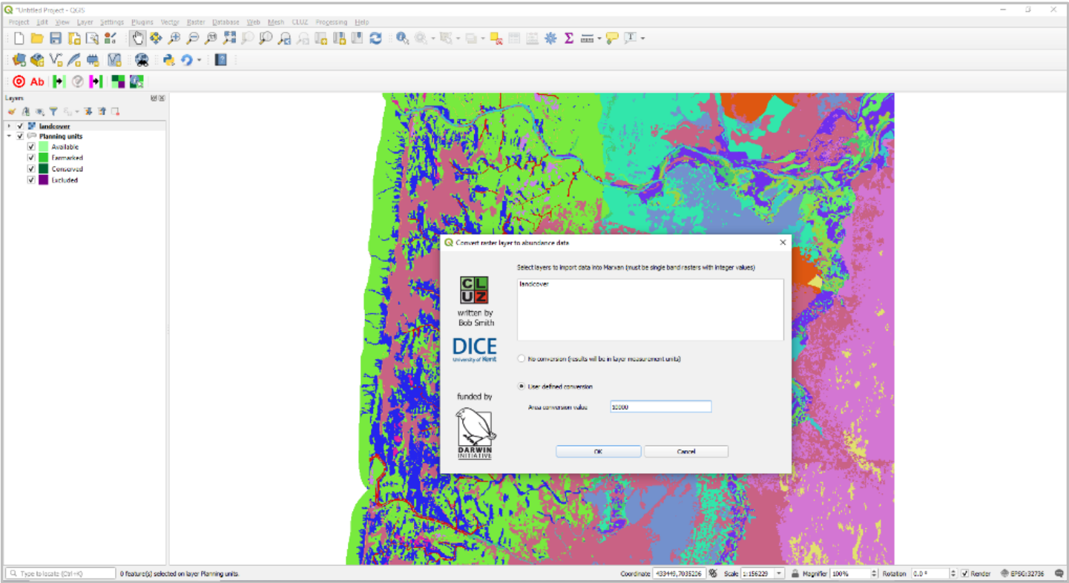Image resolution: width=1069 pixels, height=583 pixels.
Task: Toggle the Render checkbox in status bar
Action: [x=964, y=574]
